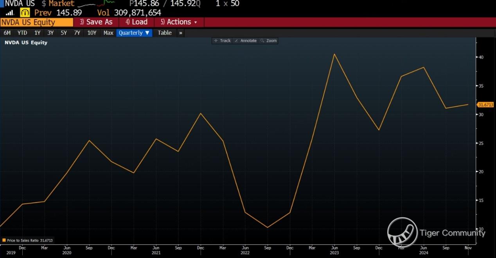Screen dimensions: 496x258
Task: Click the Vol 309,871,654 readout
Action: 129,13
